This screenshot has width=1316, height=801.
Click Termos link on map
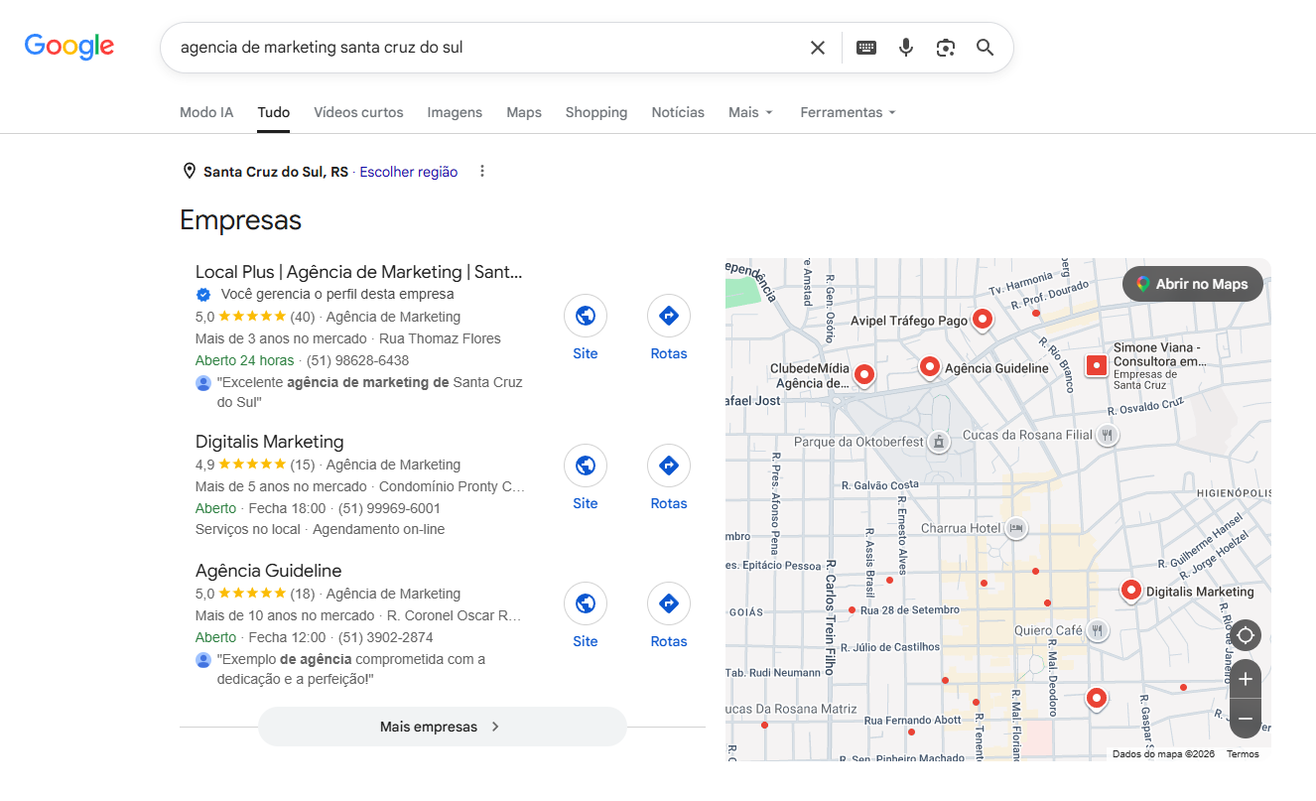(x=1243, y=754)
